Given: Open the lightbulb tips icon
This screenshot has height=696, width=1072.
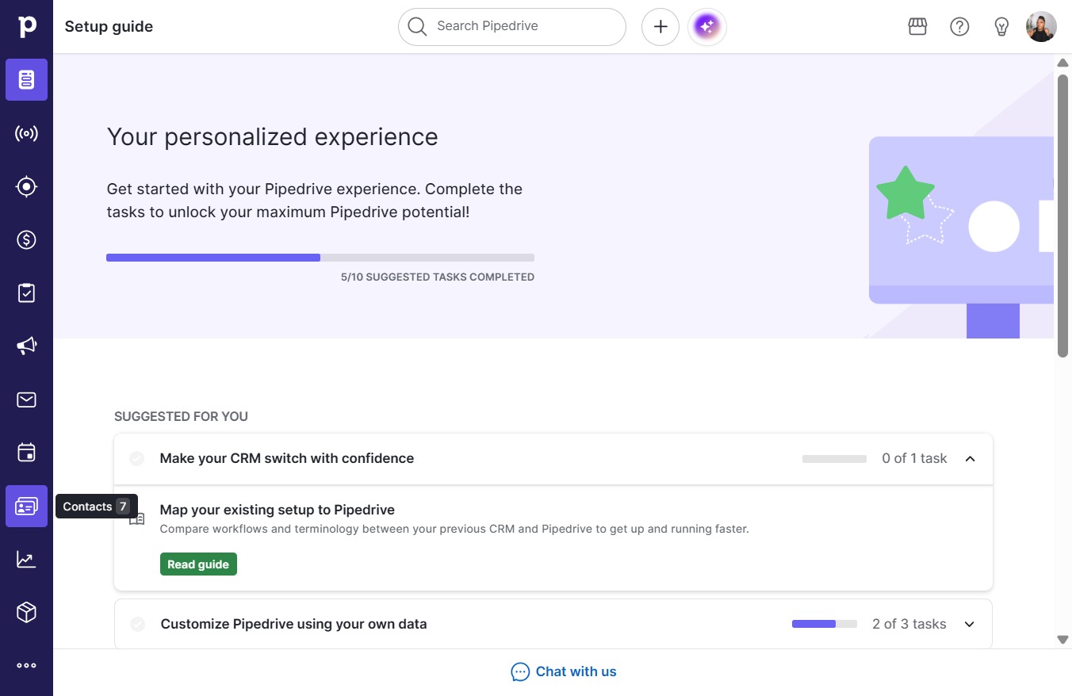Looking at the screenshot, I should 1001,27.
